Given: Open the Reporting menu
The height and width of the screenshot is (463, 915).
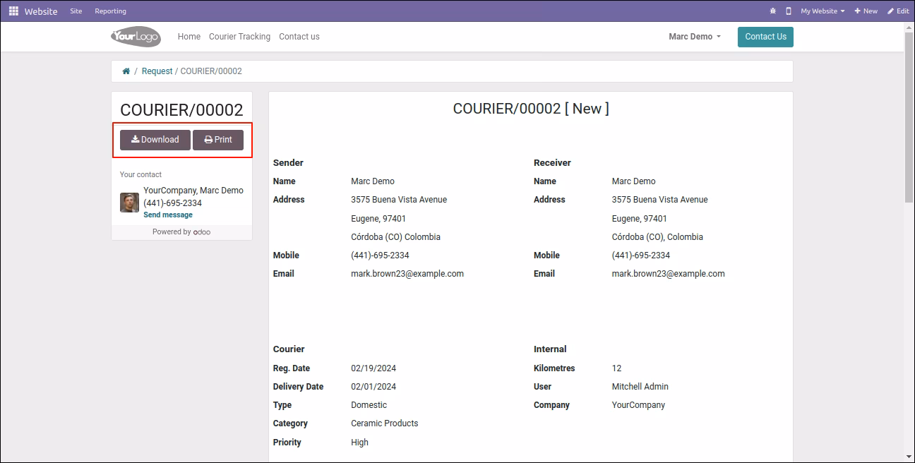Looking at the screenshot, I should click(111, 11).
